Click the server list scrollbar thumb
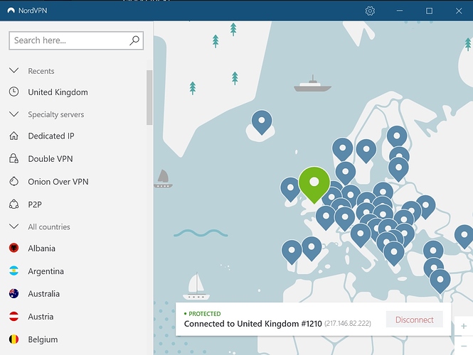 click(149, 97)
